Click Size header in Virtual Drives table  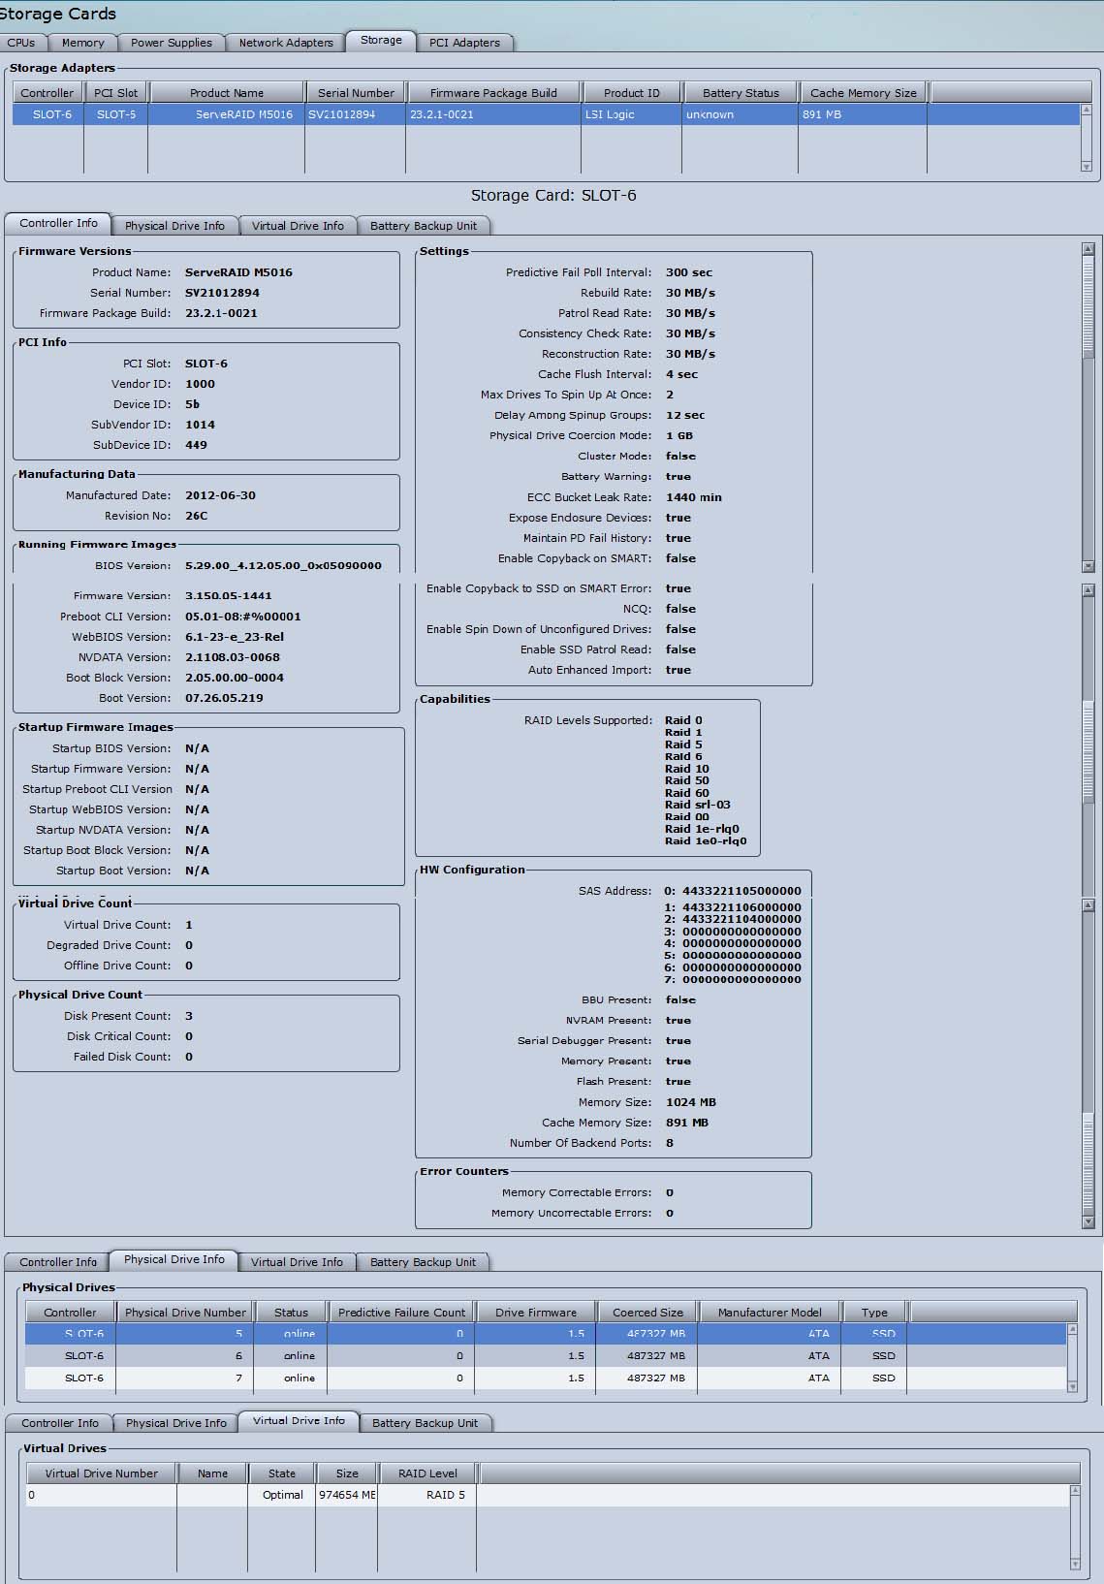coord(347,1473)
